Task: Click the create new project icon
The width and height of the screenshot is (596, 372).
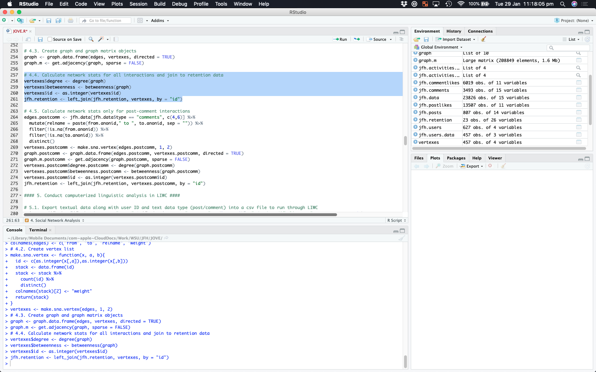Action: point(20,21)
